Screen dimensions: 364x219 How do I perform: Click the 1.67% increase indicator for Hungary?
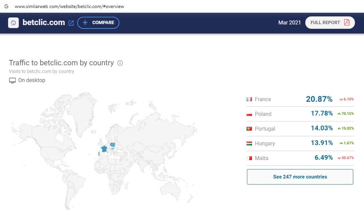pyautogui.click(x=347, y=143)
